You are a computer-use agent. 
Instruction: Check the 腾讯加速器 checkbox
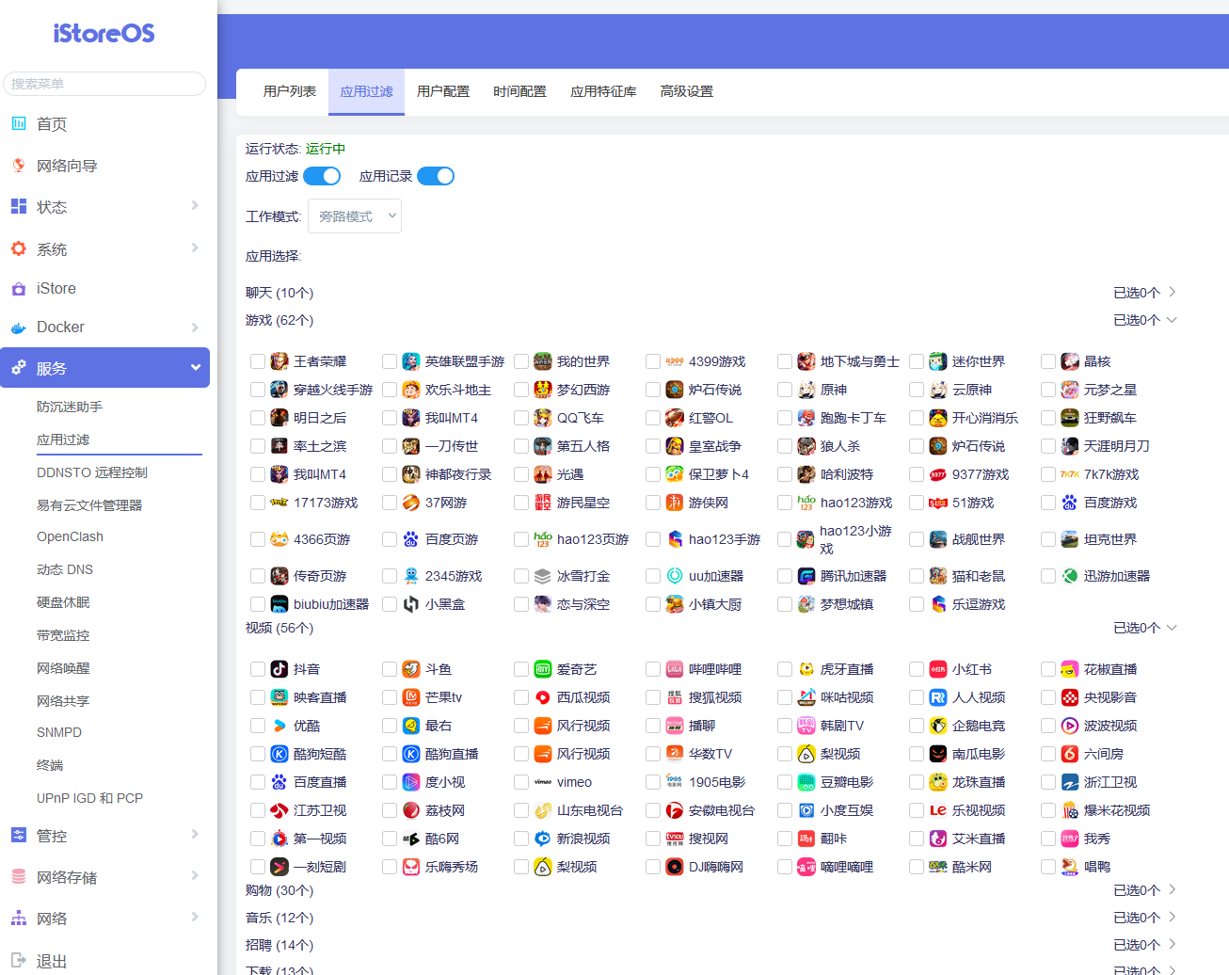coord(785,576)
